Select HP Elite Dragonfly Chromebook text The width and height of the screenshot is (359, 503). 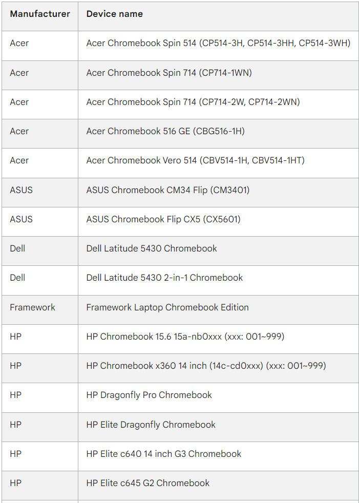(151, 425)
